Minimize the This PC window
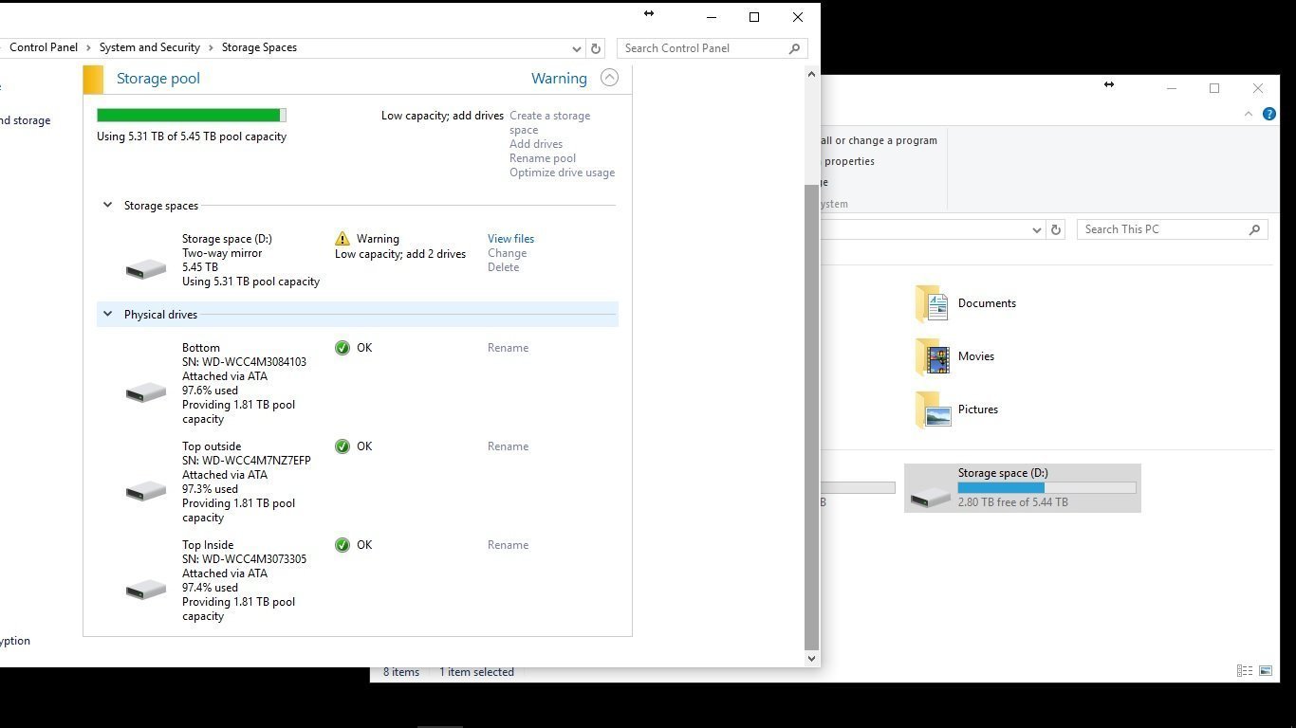 pyautogui.click(x=1172, y=88)
